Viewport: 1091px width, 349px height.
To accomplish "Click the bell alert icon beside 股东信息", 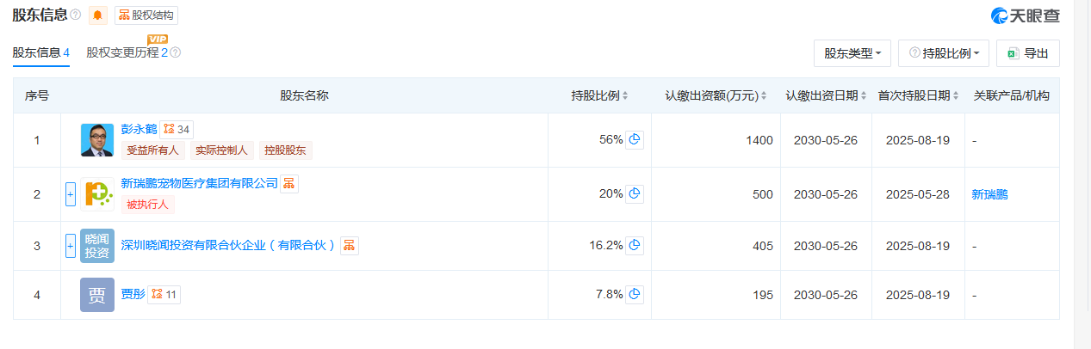I will [98, 15].
